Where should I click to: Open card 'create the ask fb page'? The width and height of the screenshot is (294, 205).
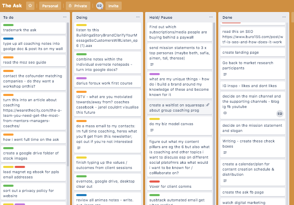point(253,192)
